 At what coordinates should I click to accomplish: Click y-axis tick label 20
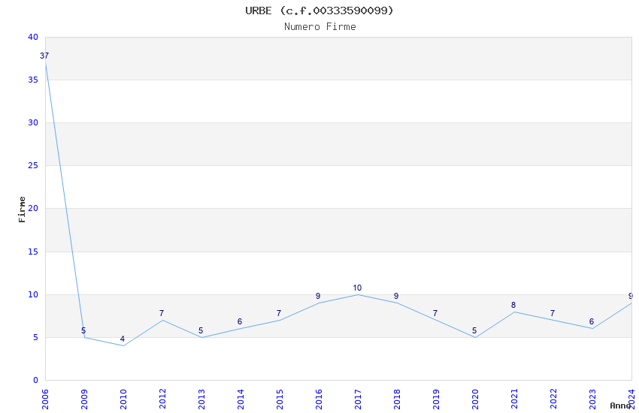click(33, 208)
